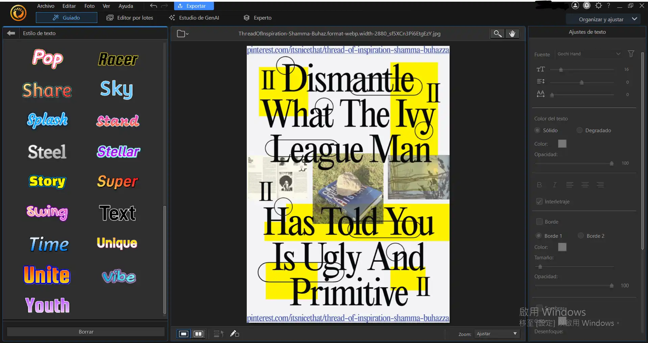
Task: Open the settings gear icon
Action: [598, 5]
